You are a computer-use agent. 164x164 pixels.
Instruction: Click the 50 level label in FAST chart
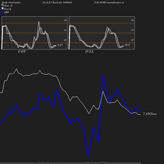click(65, 30)
